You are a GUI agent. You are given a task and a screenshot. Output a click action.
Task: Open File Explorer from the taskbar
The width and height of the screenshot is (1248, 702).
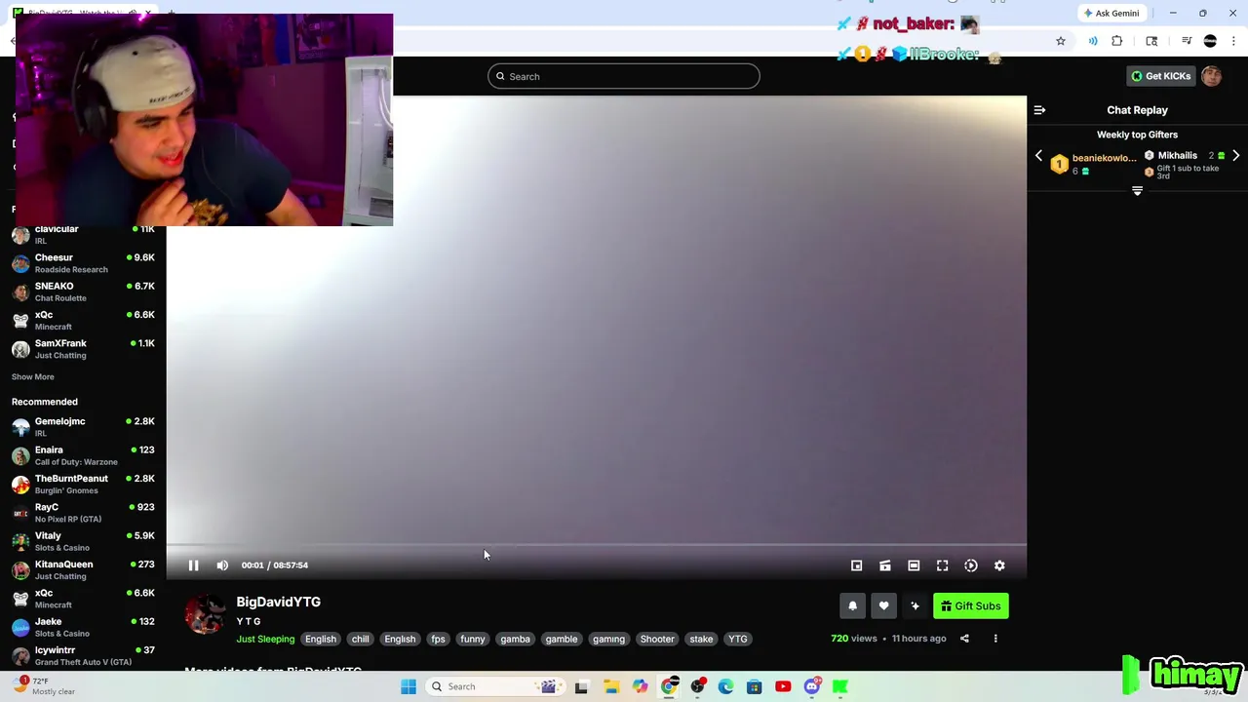(x=611, y=686)
